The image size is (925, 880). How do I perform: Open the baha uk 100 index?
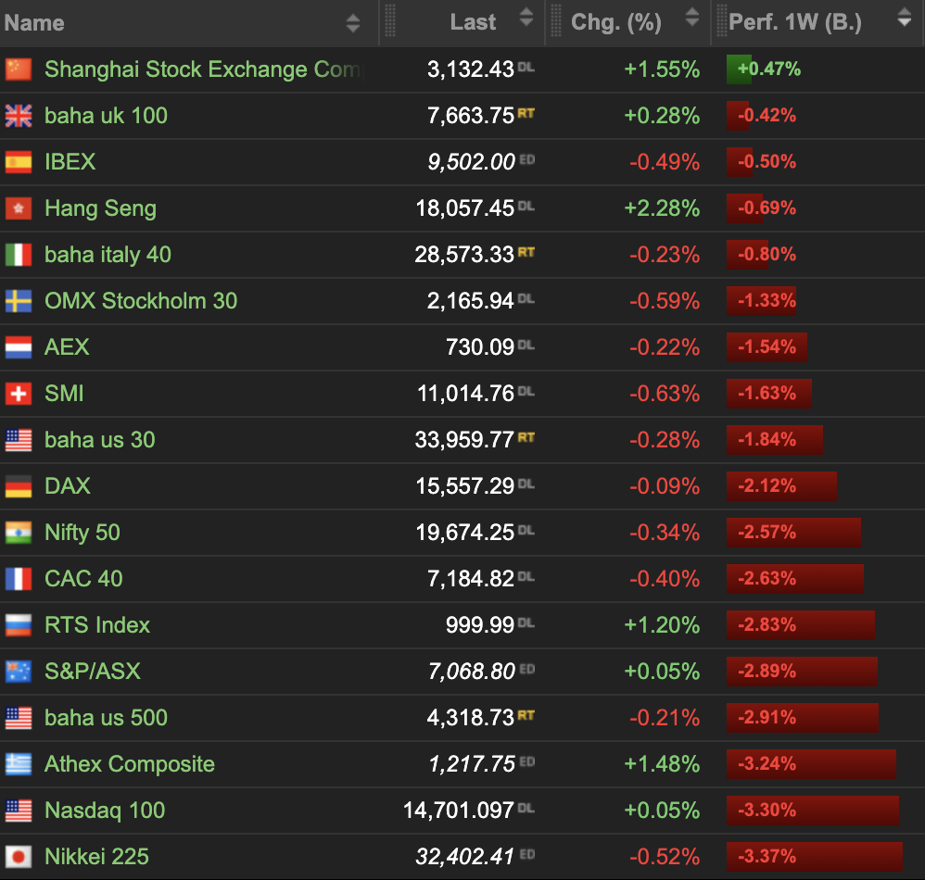tap(107, 116)
